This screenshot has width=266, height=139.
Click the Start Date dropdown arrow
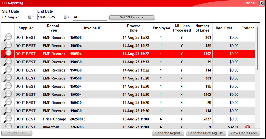coord(33,17)
